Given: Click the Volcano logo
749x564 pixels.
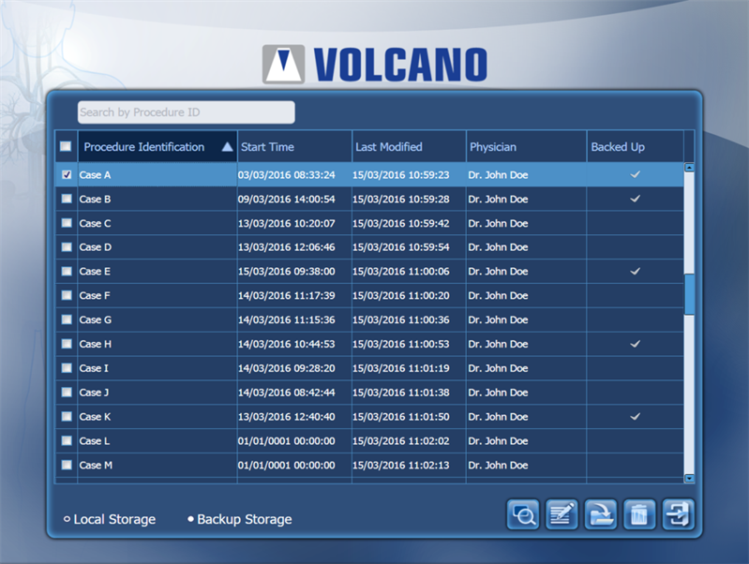Looking at the screenshot, I should point(375,65).
